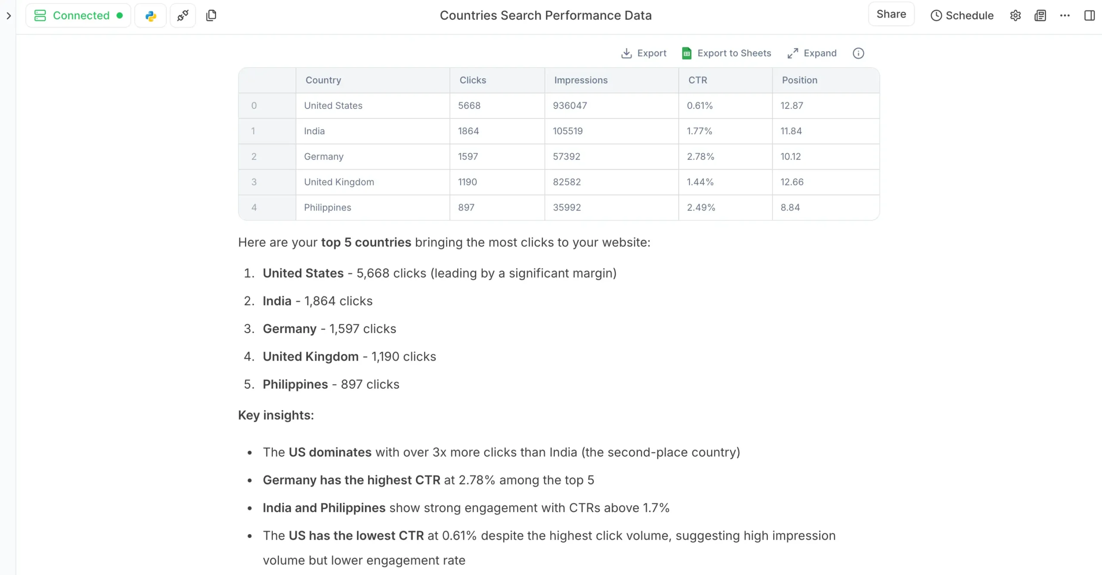Screen dimensions: 1102x575
Task: Click the notebook title text
Action: tap(545, 15)
